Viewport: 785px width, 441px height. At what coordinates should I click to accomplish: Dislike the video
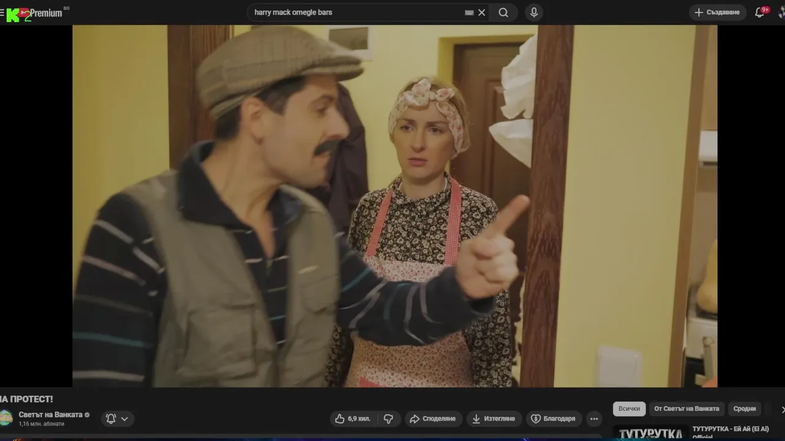click(388, 419)
